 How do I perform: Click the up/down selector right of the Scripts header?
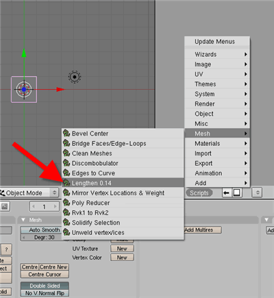(258, 193)
